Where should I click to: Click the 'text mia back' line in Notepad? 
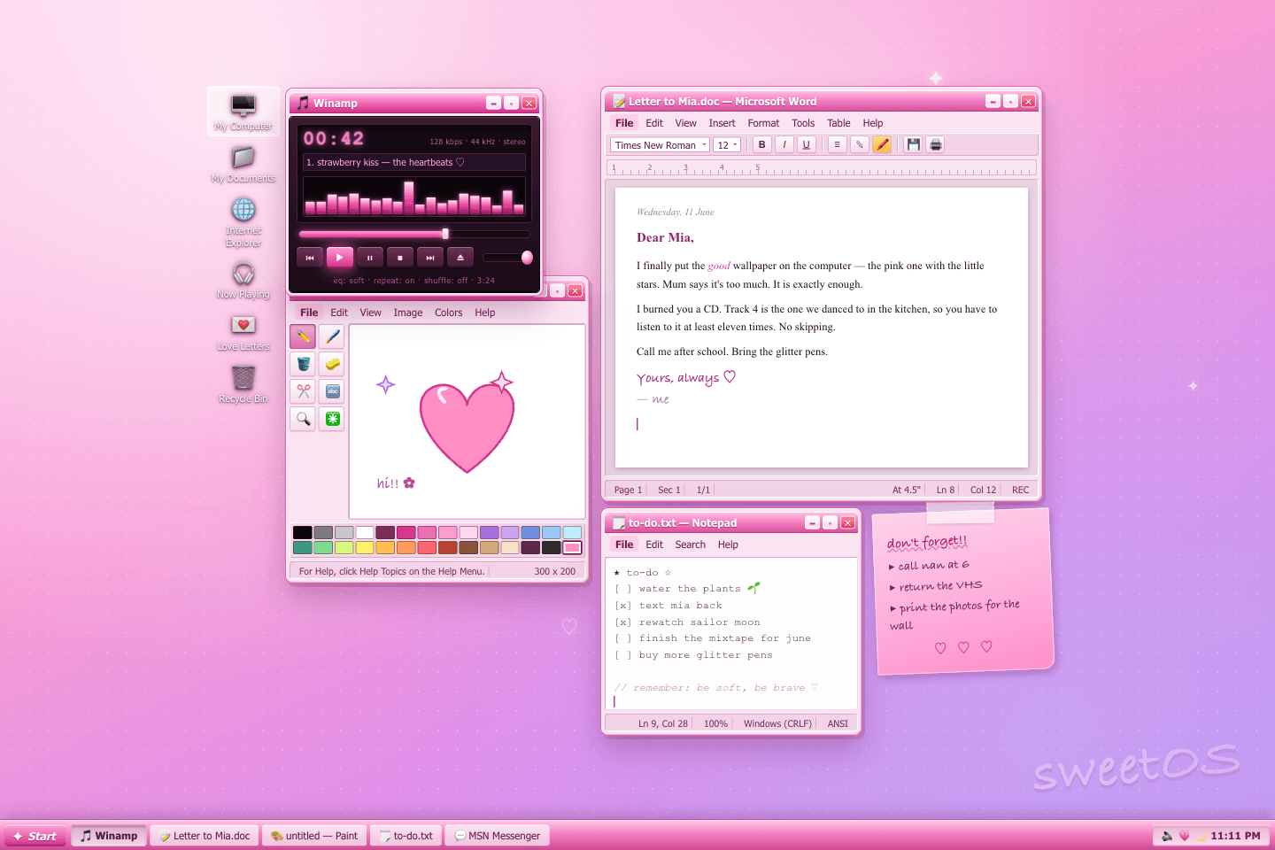[668, 606]
